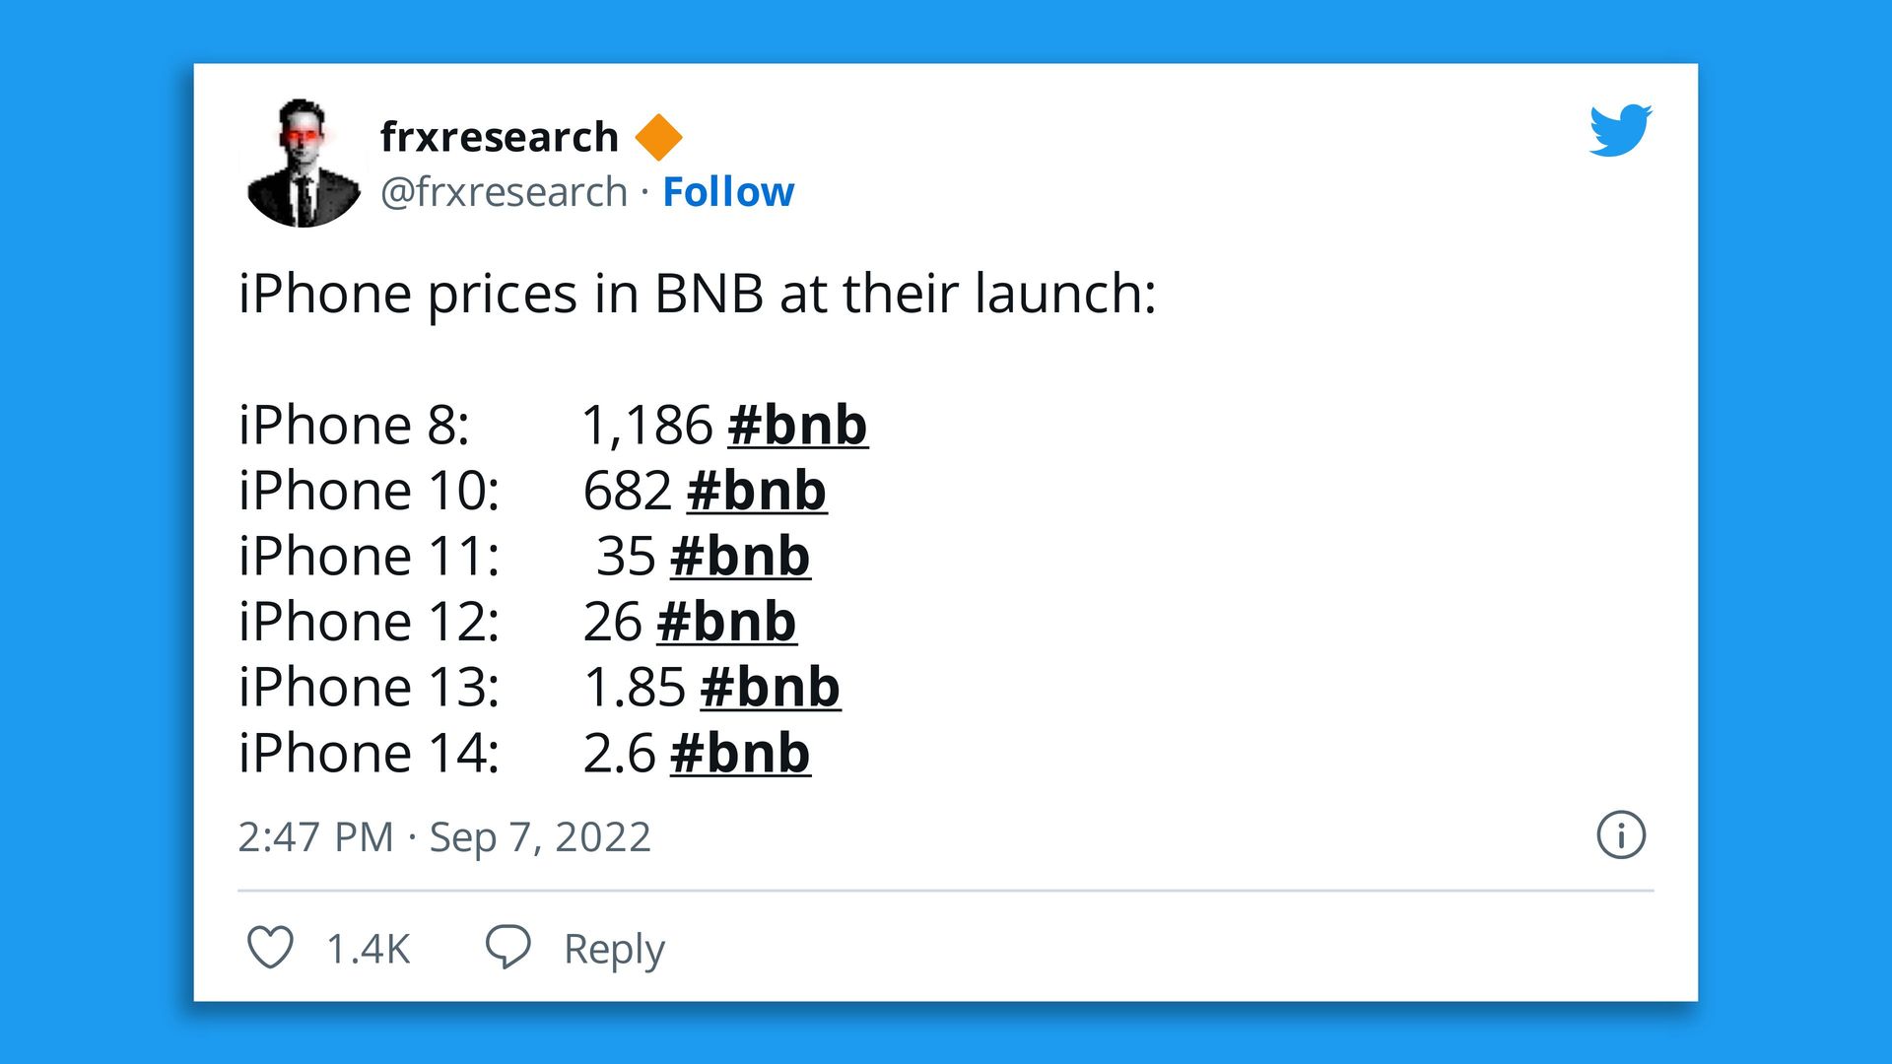Click the #bnb tag beside iPhone 11
This screenshot has width=1892, height=1064.
tap(742, 557)
